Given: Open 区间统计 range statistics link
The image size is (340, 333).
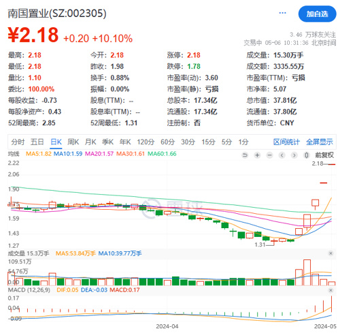Looking at the screenshot, I should point(286,142).
